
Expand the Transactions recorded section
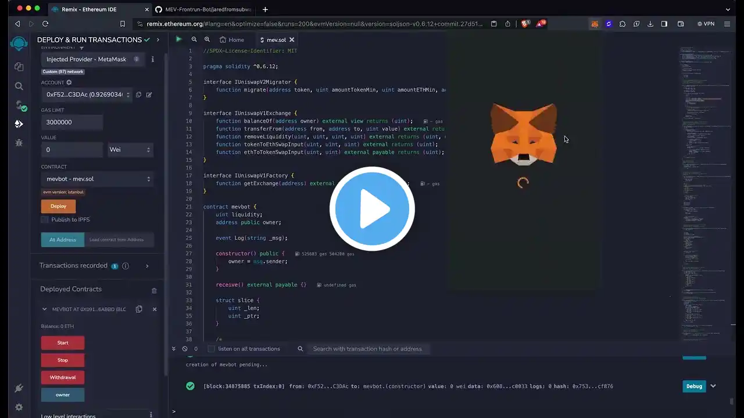click(146, 266)
